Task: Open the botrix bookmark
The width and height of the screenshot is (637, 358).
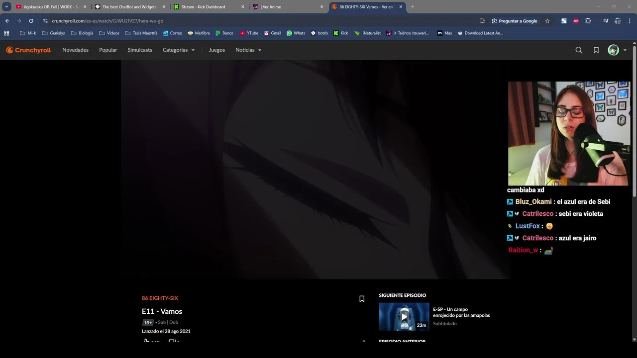Action: [319, 33]
